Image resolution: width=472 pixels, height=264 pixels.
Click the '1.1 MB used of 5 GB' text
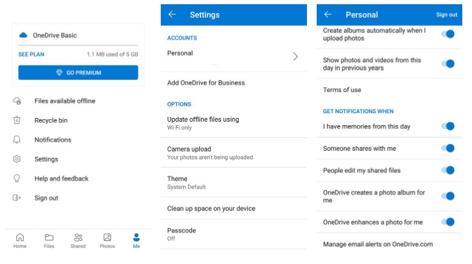coord(113,54)
